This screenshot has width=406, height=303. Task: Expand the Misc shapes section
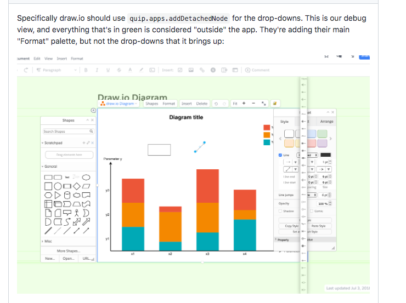pyautogui.click(x=42, y=241)
